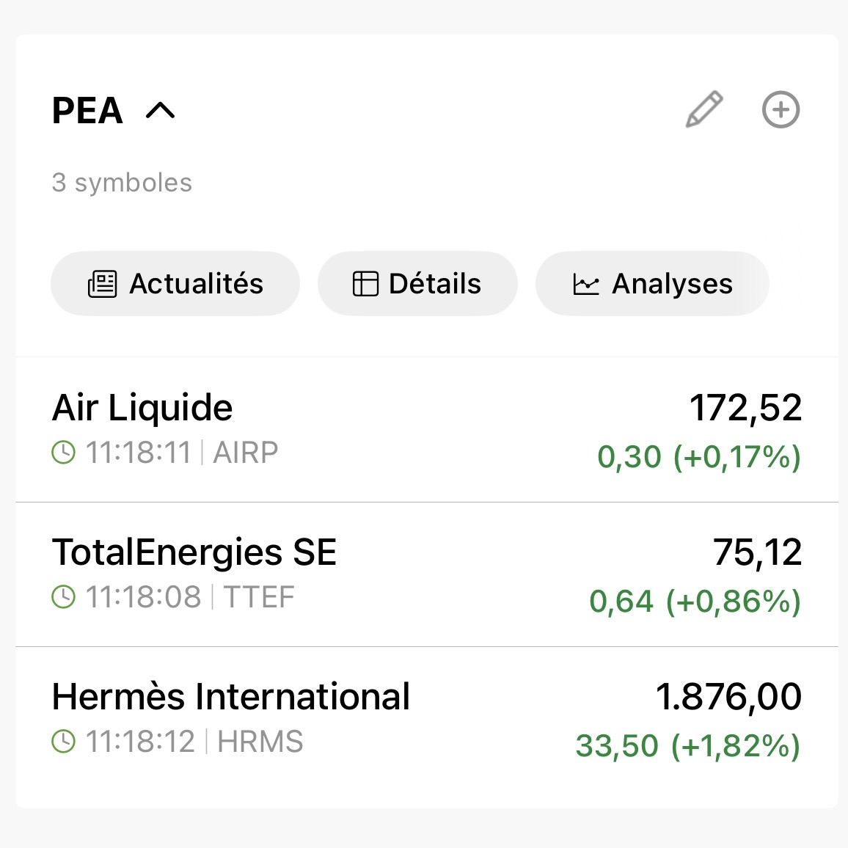Click Hermès price 1.876,00
Viewport: 848px width, 848px height.
pyautogui.click(x=728, y=697)
